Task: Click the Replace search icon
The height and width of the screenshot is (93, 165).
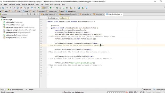Action: [x=28, y=8]
